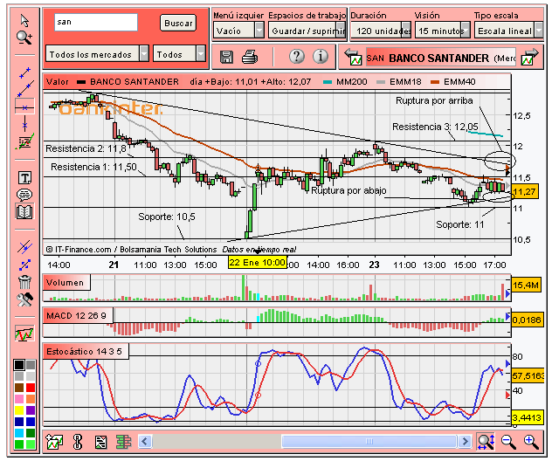Viewport: 552px width, 461px height.
Task: Click the 0,0186 MACD value label
Action: coord(527,320)
